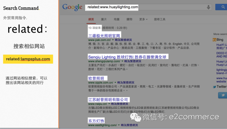Expand the arrow beside www.opple.com.cn
227x129 pixels.
(115, 83)
